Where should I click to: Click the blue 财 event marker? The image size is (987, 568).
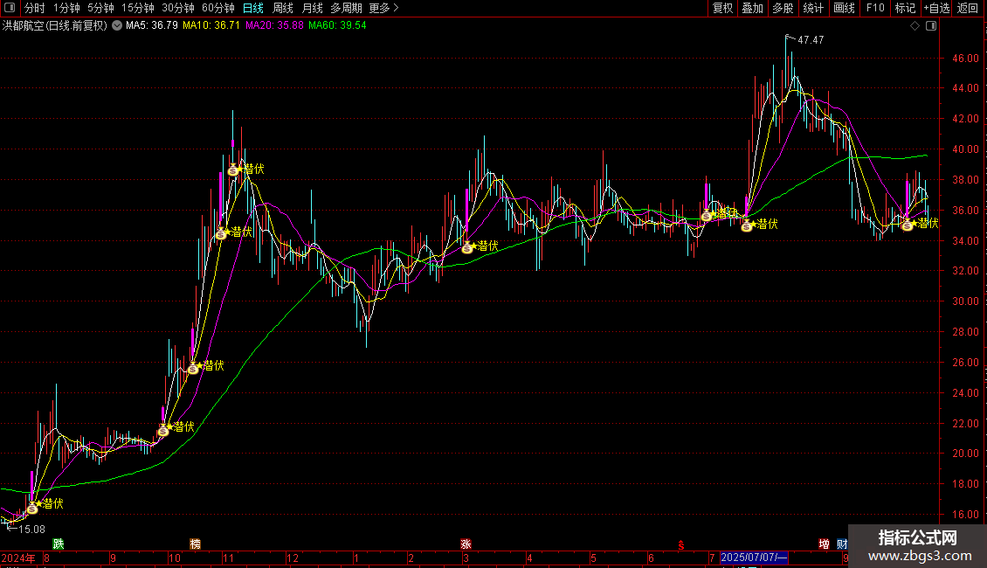(842, 544)
